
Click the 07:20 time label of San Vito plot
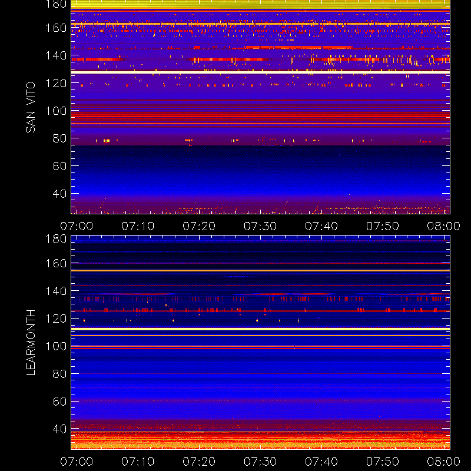click(199, 226)
